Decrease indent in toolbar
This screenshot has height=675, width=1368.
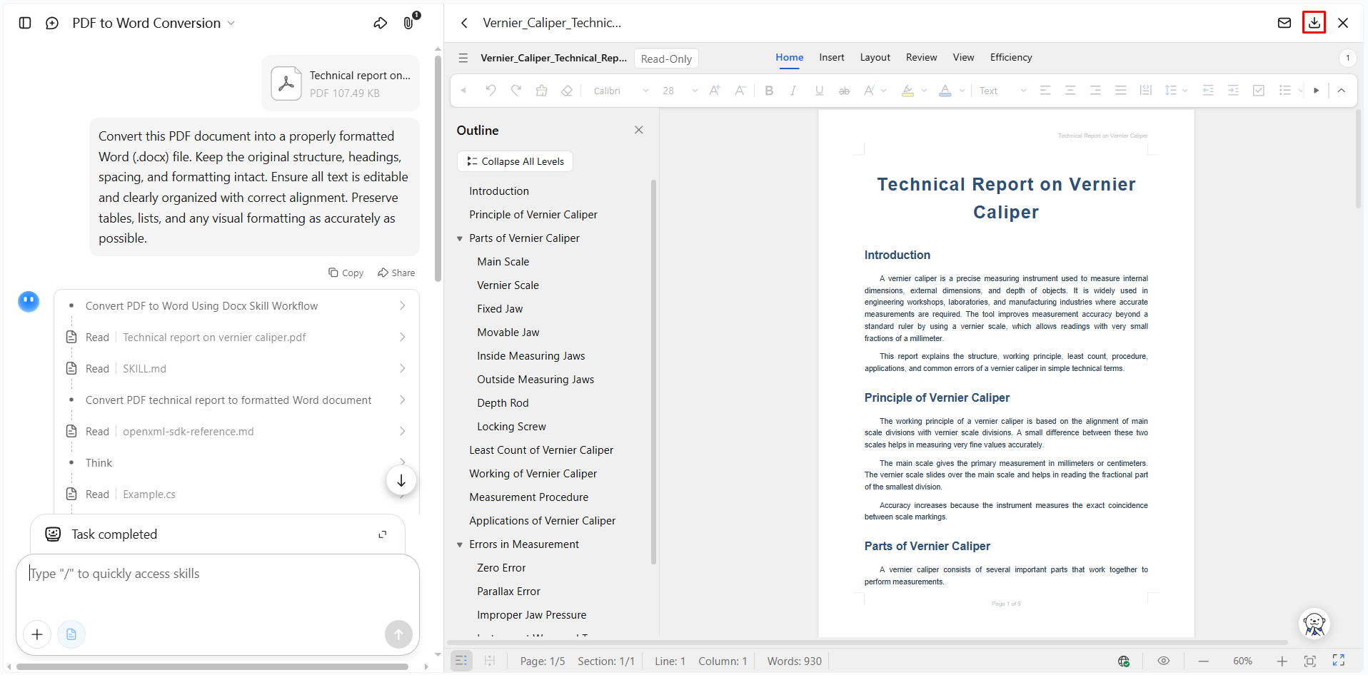point(1208,91)
